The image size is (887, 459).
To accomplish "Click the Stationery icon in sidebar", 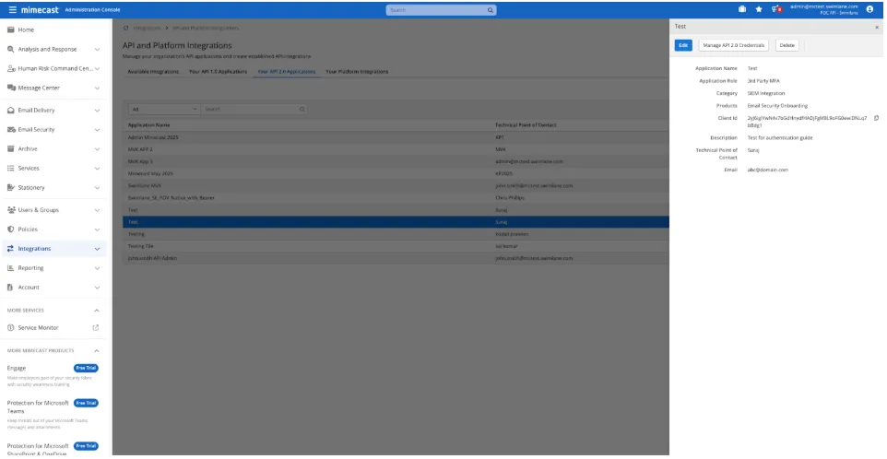I will pyautogui.click(x=11, y=187).
